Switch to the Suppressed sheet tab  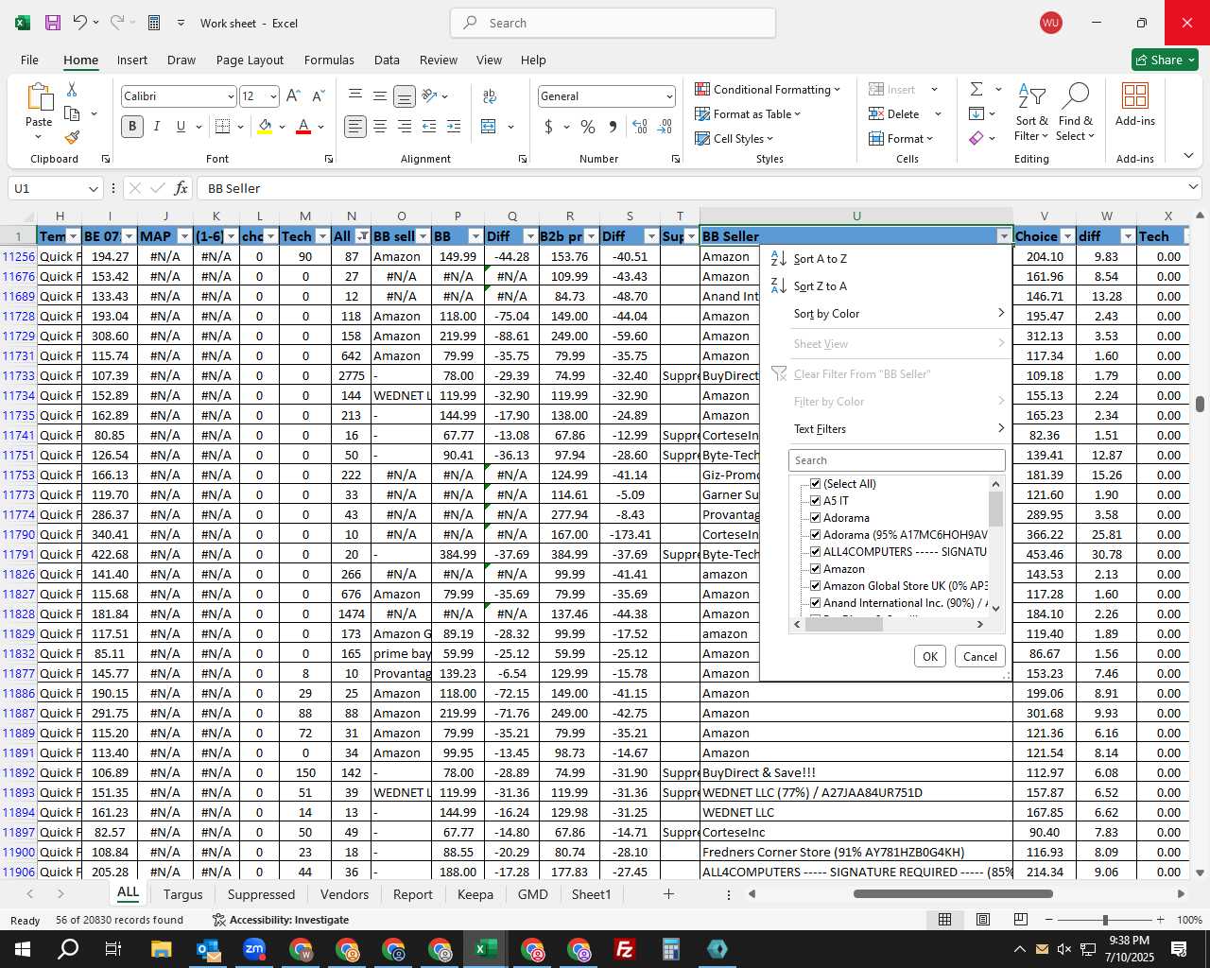pos(261,894)
